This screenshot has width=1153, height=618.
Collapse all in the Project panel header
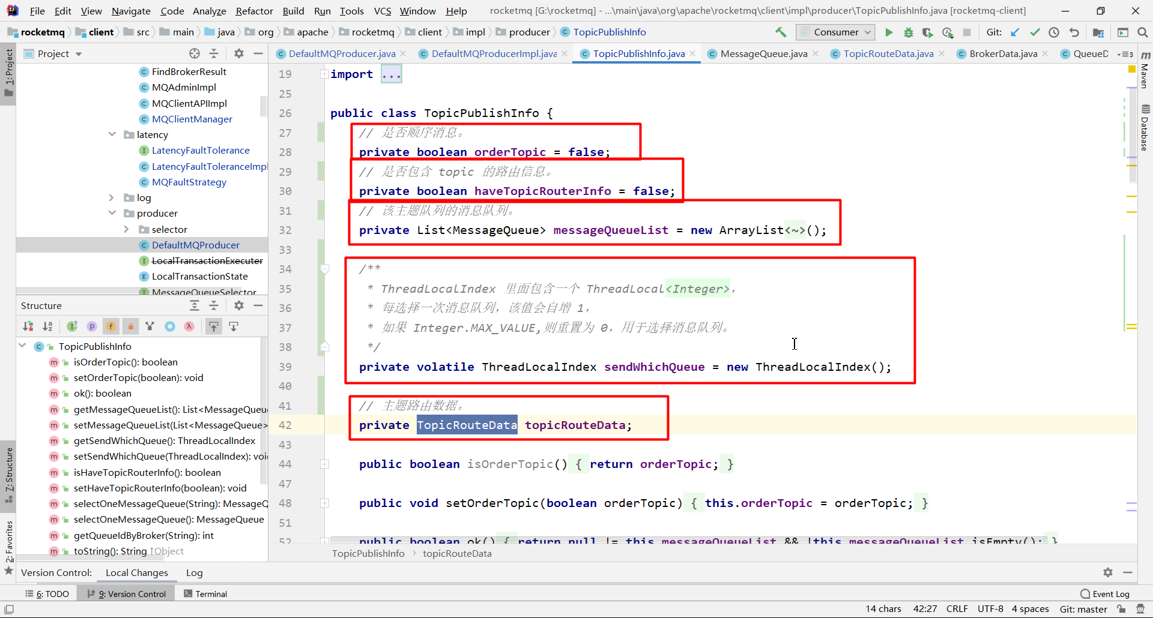coord(214,53)
